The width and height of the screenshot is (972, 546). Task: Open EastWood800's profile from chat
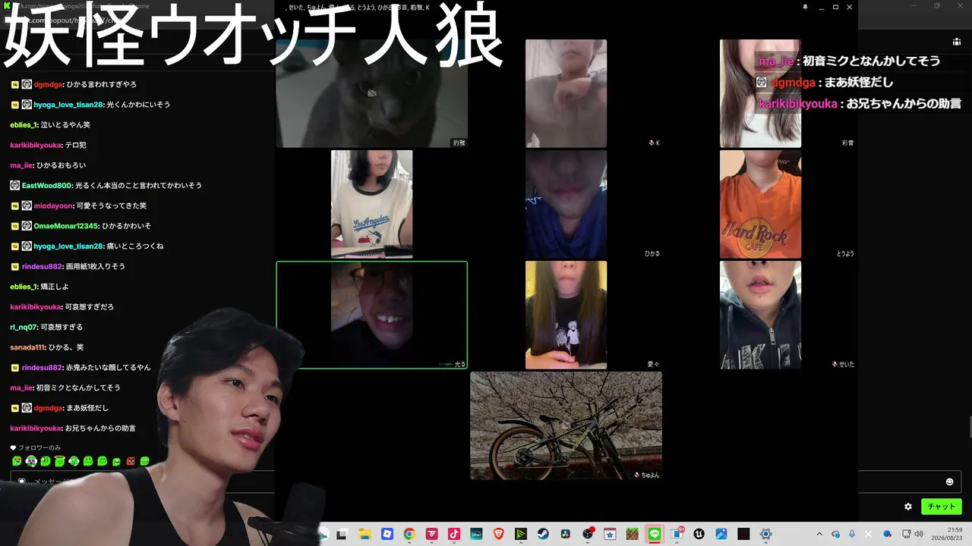click(x=47, y=185)
